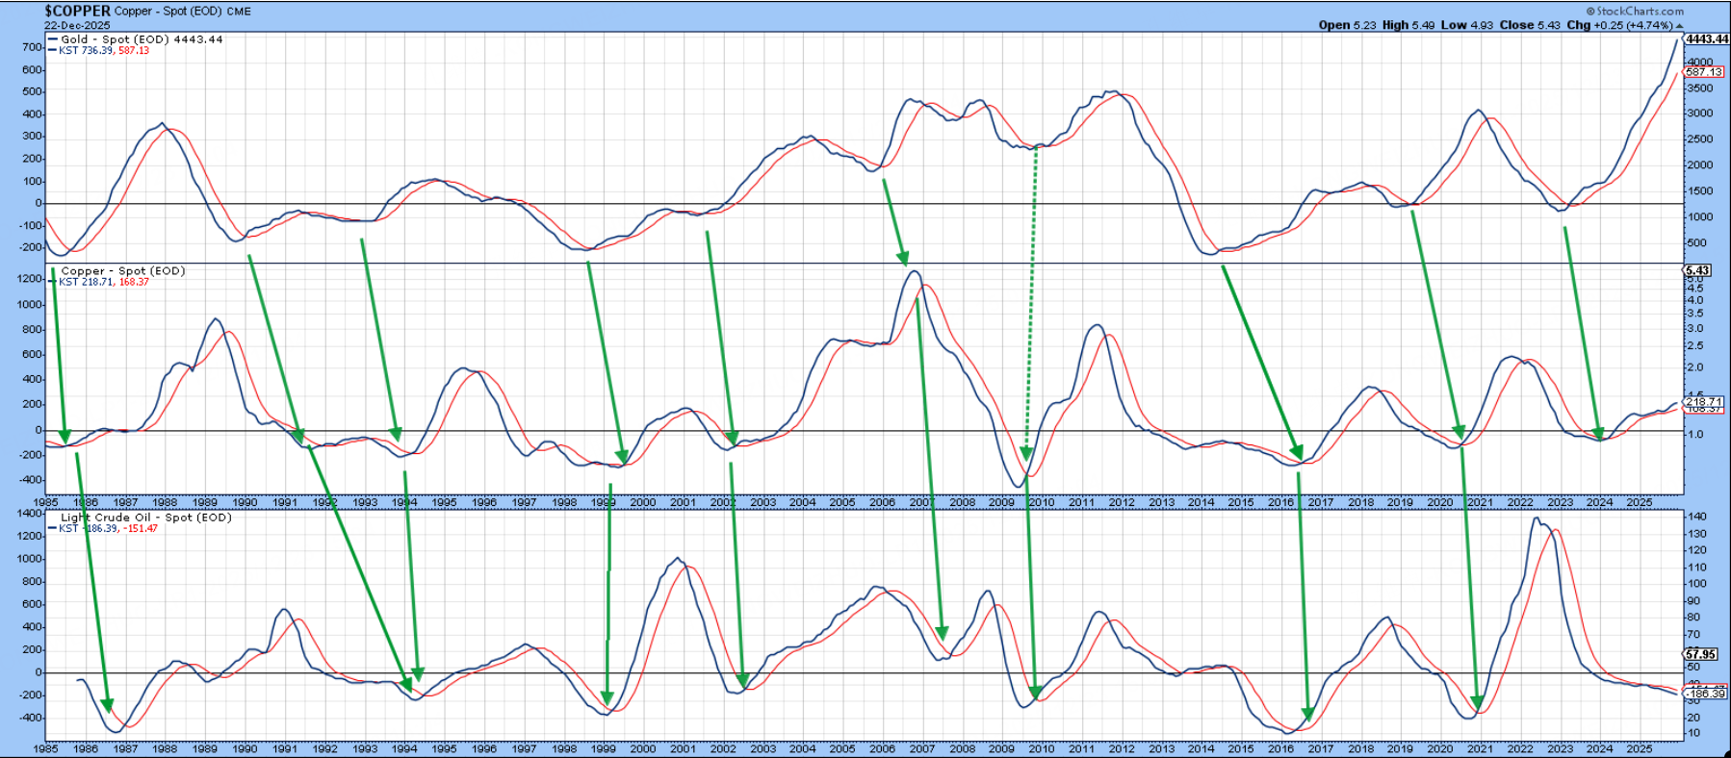Image resolution: width=1731 pixels, height=758 pixels.
Task: Click the Gold - Spot (EOD) legend label
Action: 115,39
